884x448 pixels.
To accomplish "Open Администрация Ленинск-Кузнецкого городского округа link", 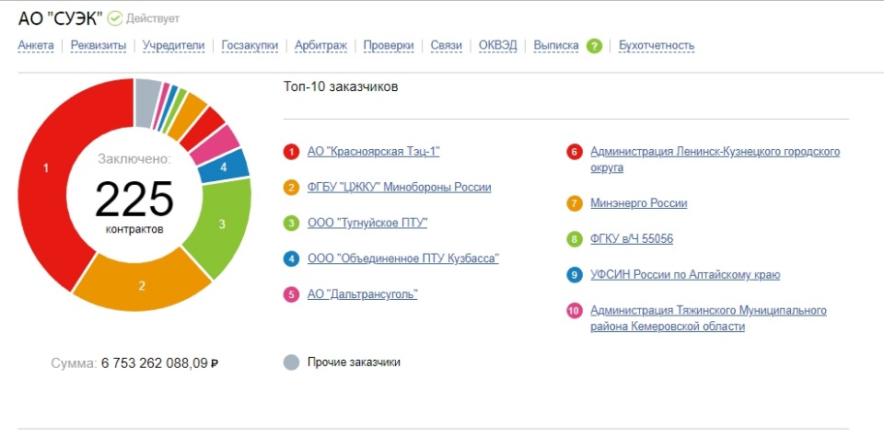I will (715, 159).
